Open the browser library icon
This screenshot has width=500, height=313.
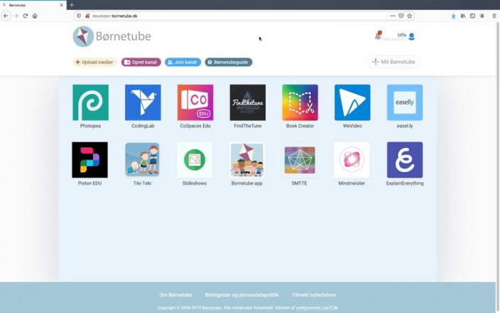pos(462,16)
